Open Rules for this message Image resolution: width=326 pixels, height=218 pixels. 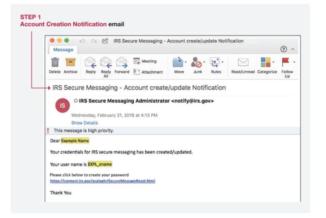click(216, 65)
